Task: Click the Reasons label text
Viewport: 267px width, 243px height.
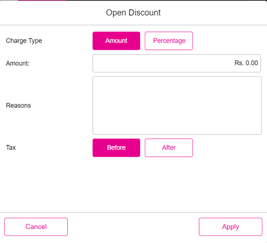Action: click(x=18, y=105)
